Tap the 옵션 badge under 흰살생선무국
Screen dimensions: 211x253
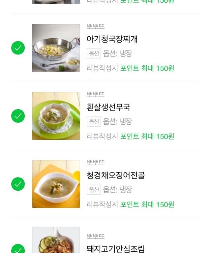click(94, 122)
